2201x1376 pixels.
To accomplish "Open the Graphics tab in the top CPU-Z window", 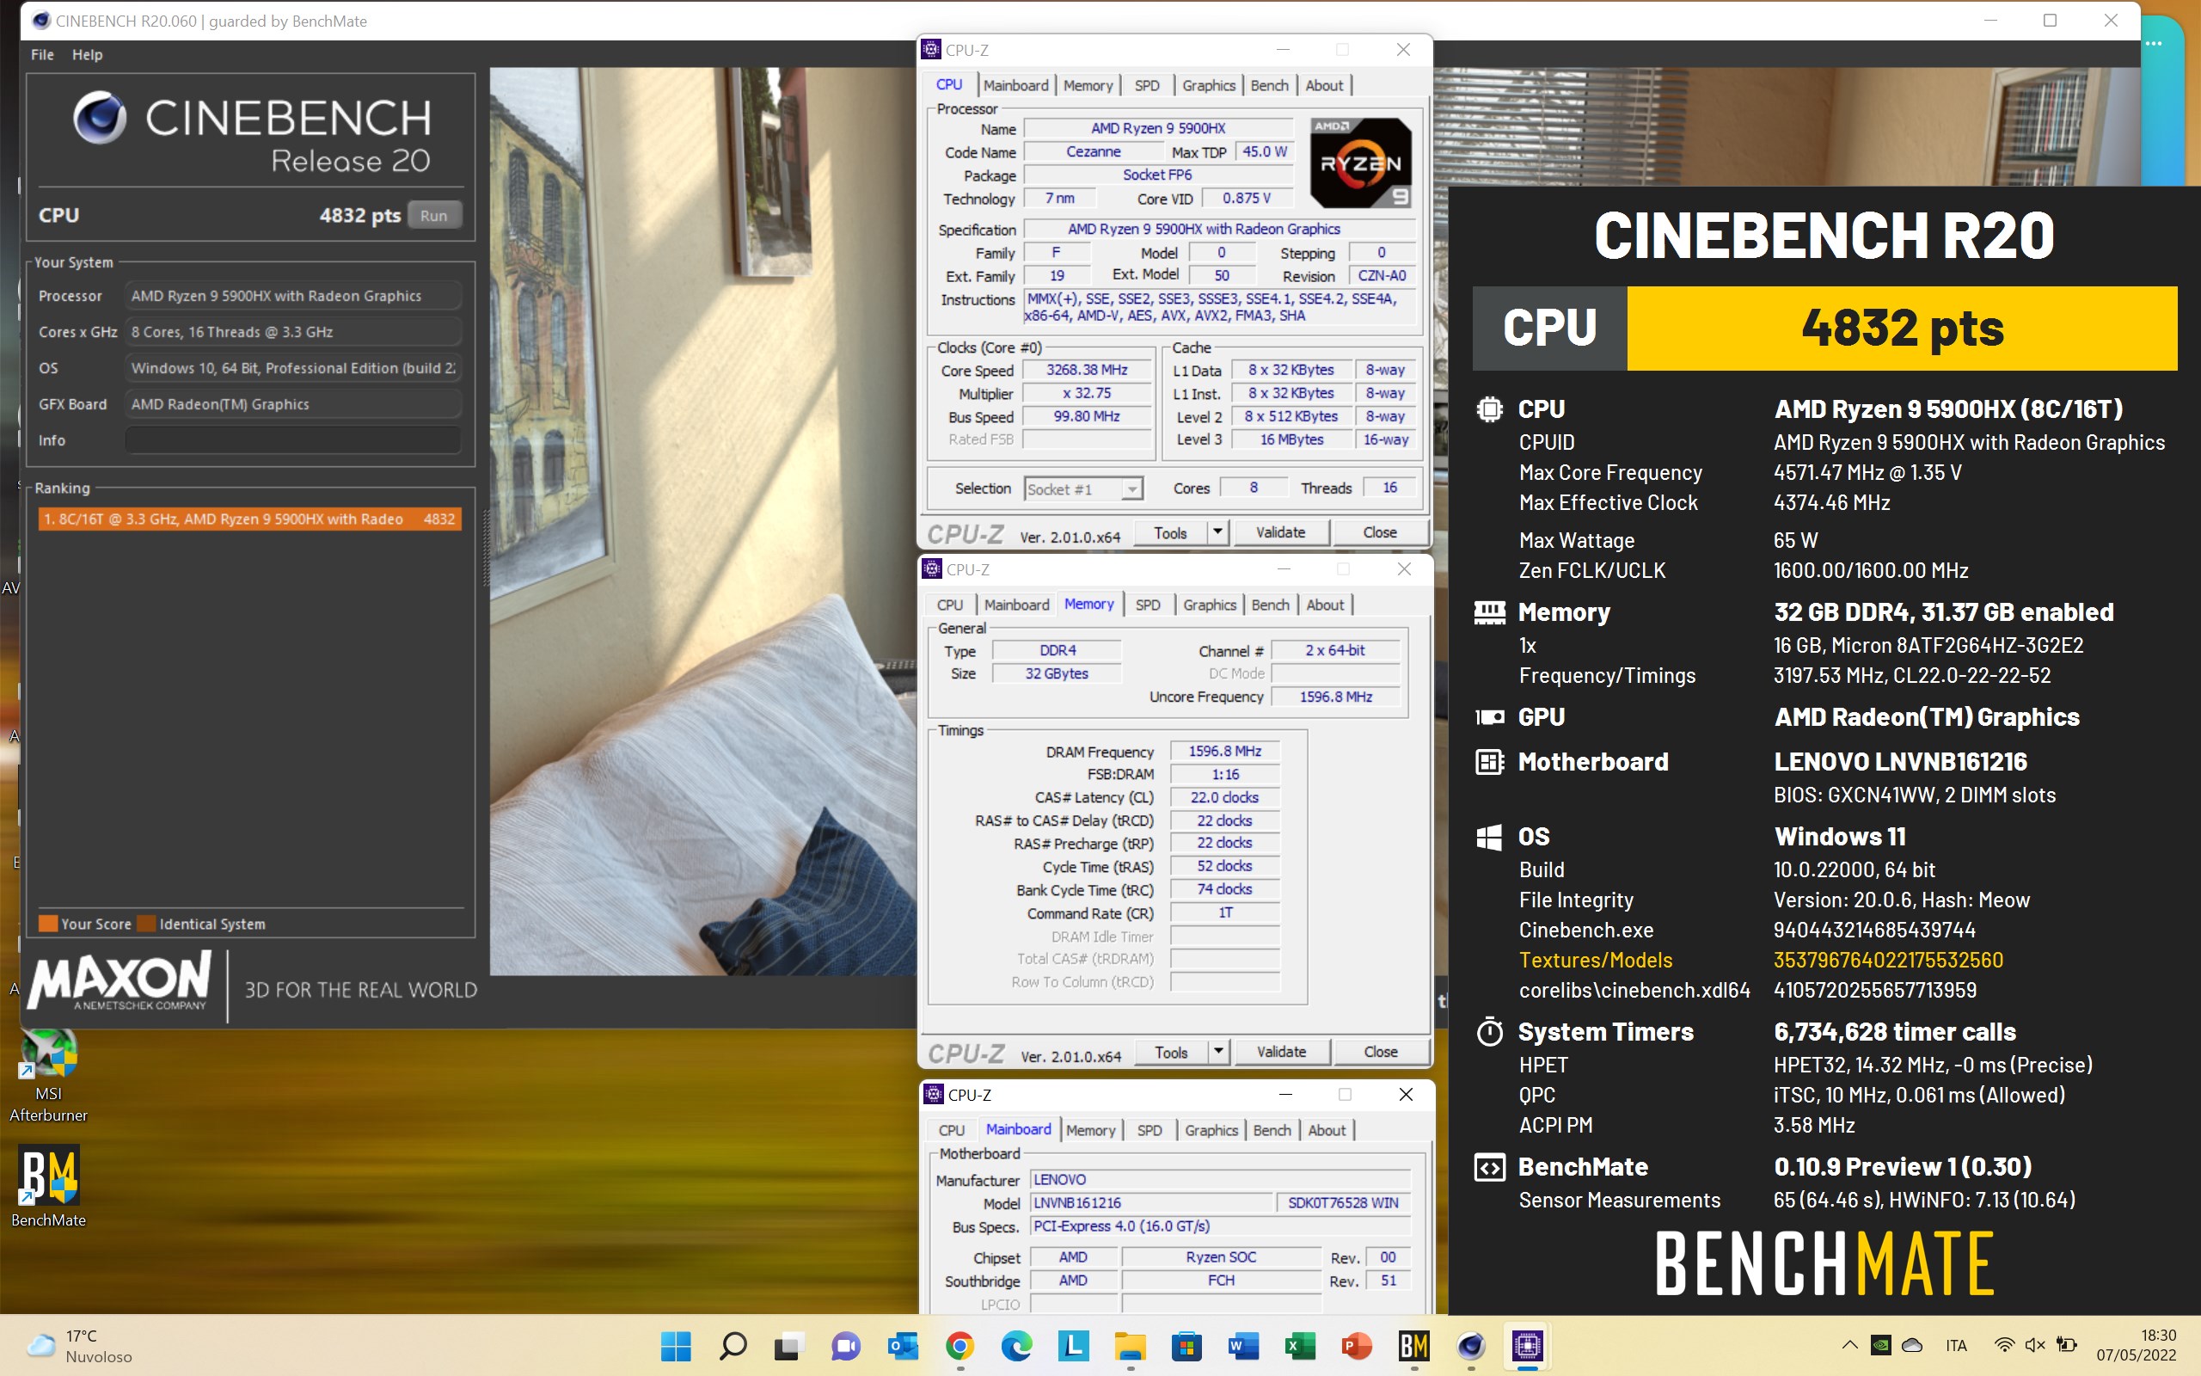I will click(x=1208, y=85).
